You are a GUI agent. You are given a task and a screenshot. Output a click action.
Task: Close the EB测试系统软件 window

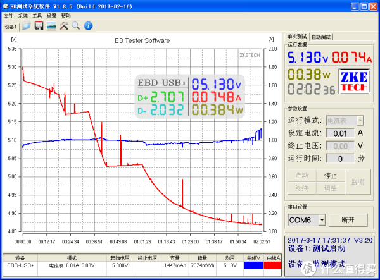[x=373, y=6]
